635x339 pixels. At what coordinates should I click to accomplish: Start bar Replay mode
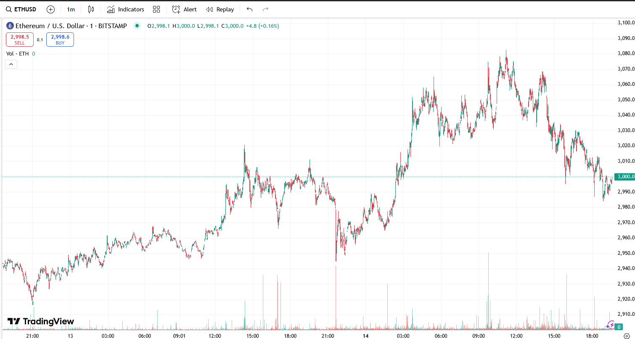(x=220, y=9)
